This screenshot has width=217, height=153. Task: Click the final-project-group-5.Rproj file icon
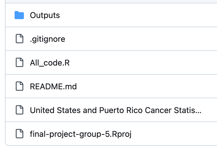[19, 134]
